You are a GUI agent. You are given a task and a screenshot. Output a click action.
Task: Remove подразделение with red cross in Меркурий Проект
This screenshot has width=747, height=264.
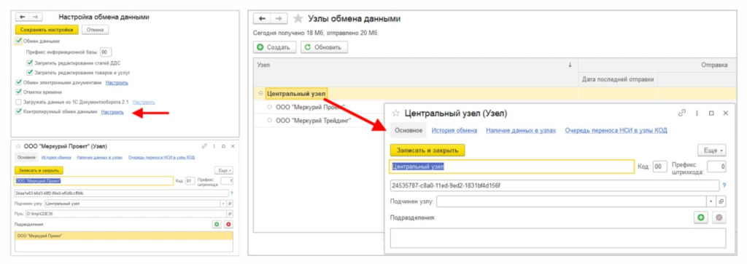[x=228, y=224]
